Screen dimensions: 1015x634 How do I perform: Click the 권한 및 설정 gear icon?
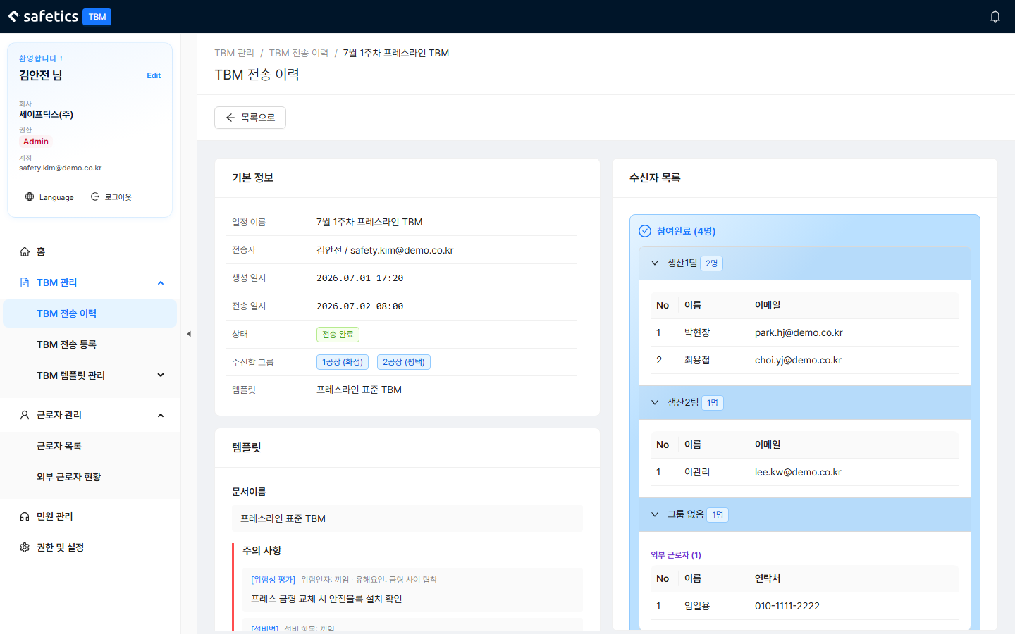click(25, 547)
